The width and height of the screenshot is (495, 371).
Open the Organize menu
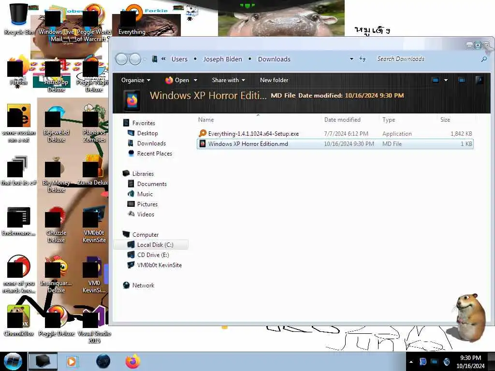(136, 80)
